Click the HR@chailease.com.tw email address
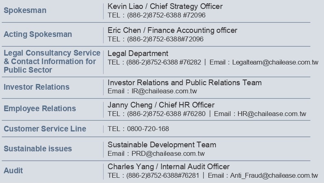 [x=272, y=114]
